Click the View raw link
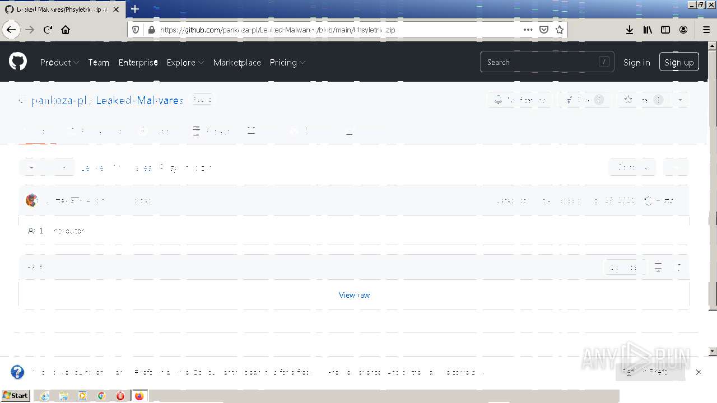 [x=354, y=295]
